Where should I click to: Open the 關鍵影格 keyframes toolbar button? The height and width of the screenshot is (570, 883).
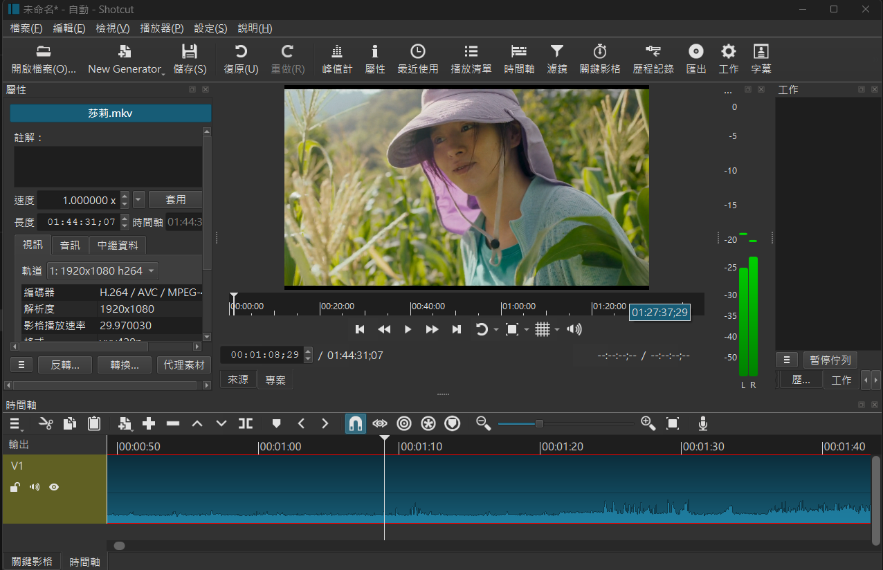coord(600,59)
